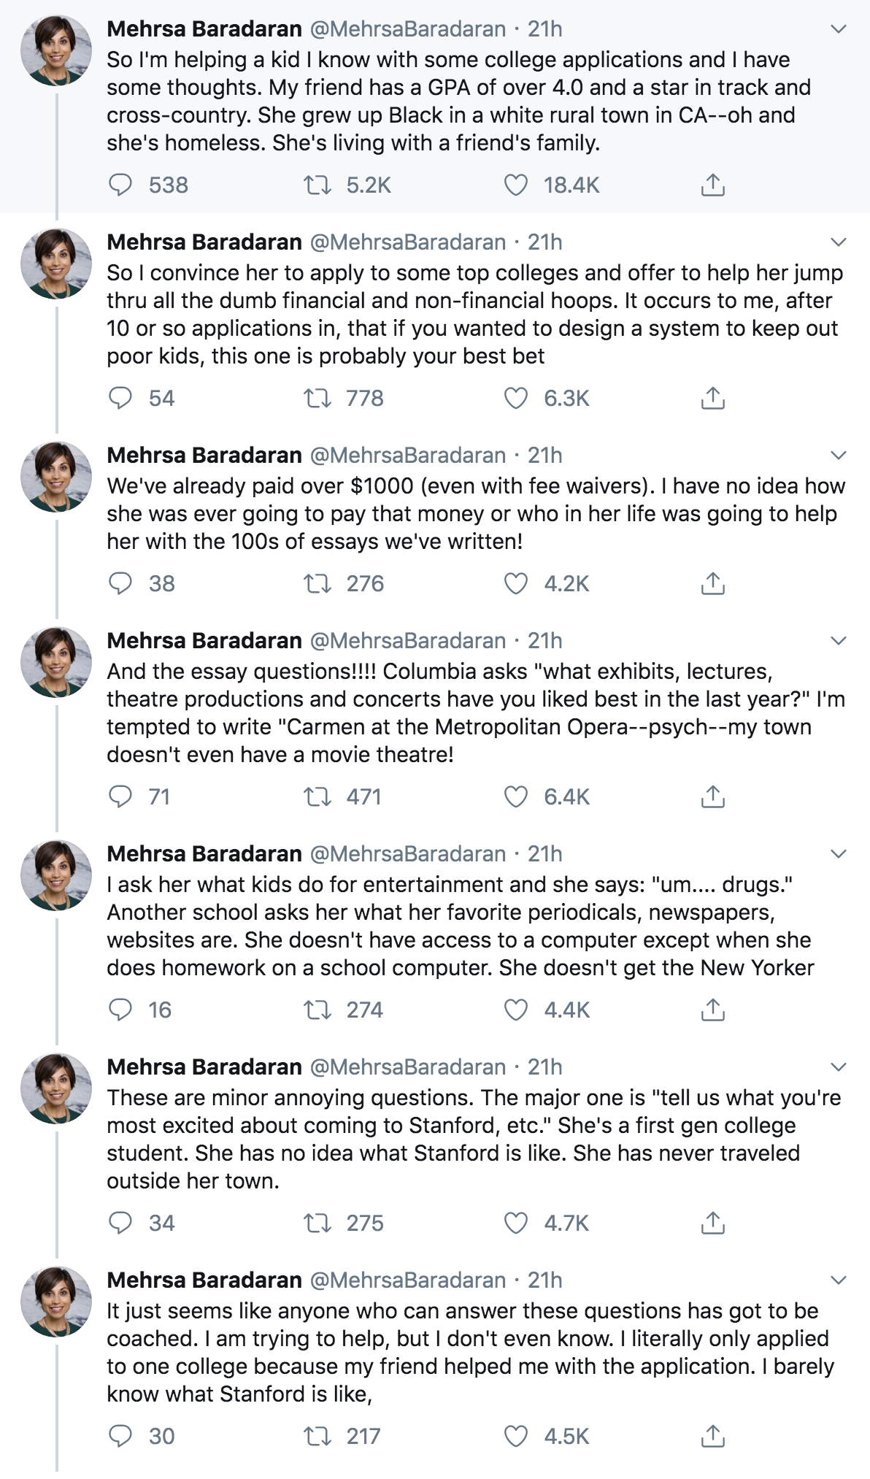Like the tweet with 18.4K likes
The height and width of the screenshot is (1479, 870).
(516, 185)
